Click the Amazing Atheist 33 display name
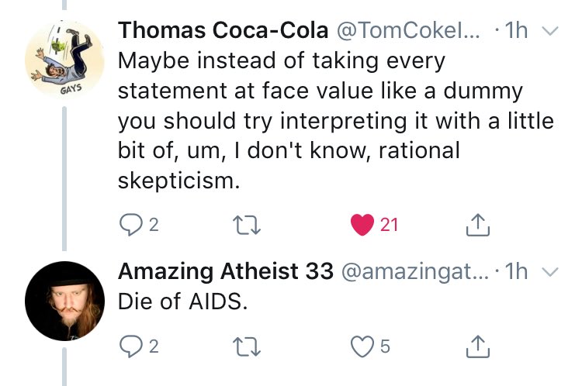 point(225,271)
